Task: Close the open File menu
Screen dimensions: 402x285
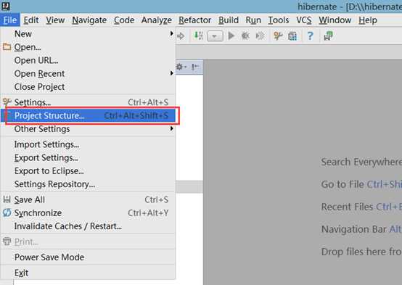Action: click(10, 20)
